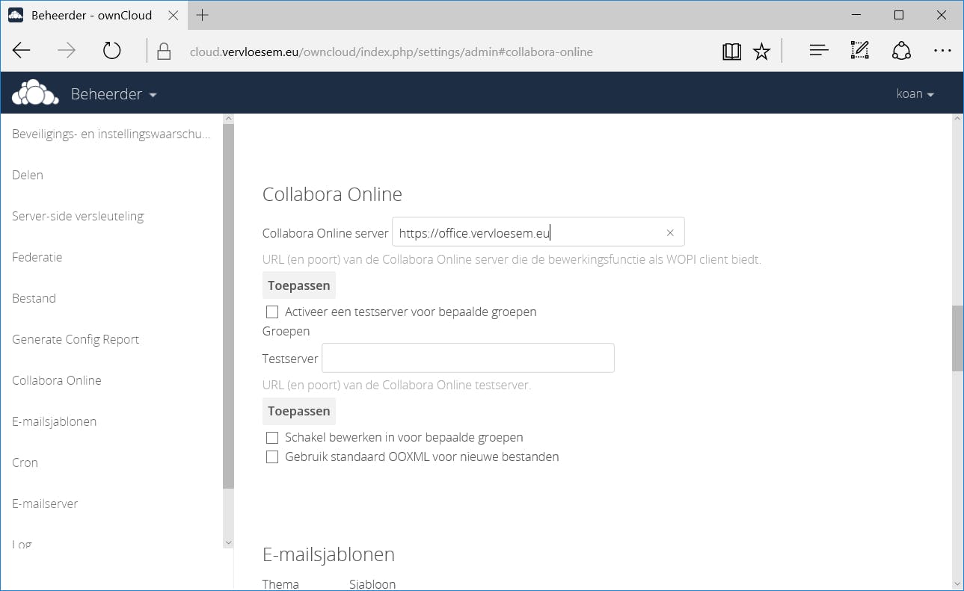Click the ownCloud logo
Image resolution: width=964 pixels, height=591 pixels.
click(x=35, y=93)
